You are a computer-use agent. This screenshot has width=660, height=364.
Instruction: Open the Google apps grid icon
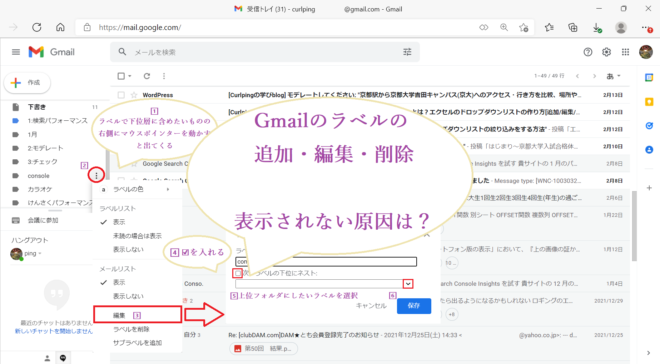coord(625,52)
